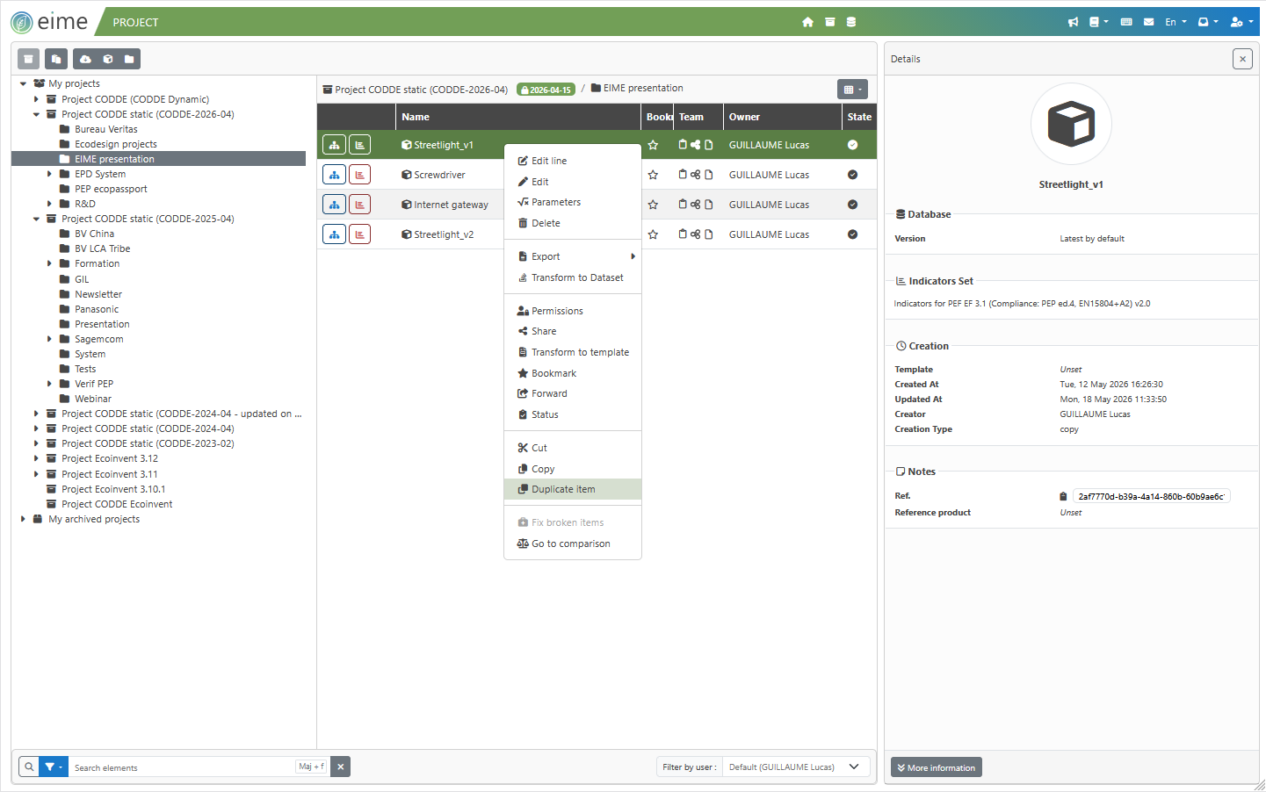Sort by the Name column header

pyautogui.click(x=517, y=117)
